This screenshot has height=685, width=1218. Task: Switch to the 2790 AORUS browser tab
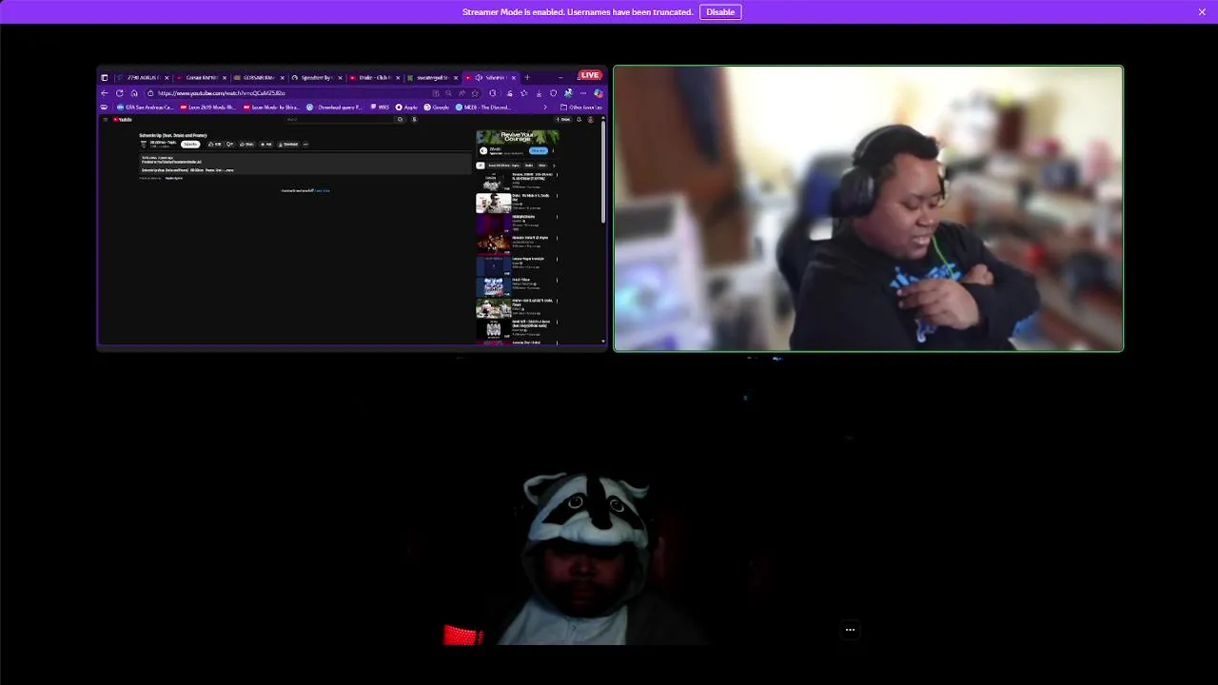tap(143, 78)
